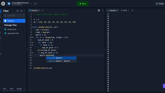165x93 pixels.
Task: Create a new folder with the folder icon
Action: click(21, 11)
